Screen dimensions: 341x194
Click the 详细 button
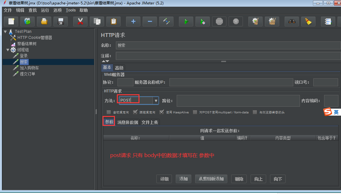click(164, 179)
